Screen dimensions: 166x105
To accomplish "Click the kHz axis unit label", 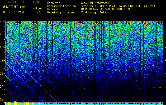I will (x=2, y=21).
